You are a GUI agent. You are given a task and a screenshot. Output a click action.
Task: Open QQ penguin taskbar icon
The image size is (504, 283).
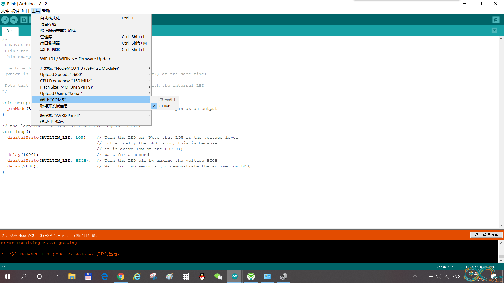(202, 276)
